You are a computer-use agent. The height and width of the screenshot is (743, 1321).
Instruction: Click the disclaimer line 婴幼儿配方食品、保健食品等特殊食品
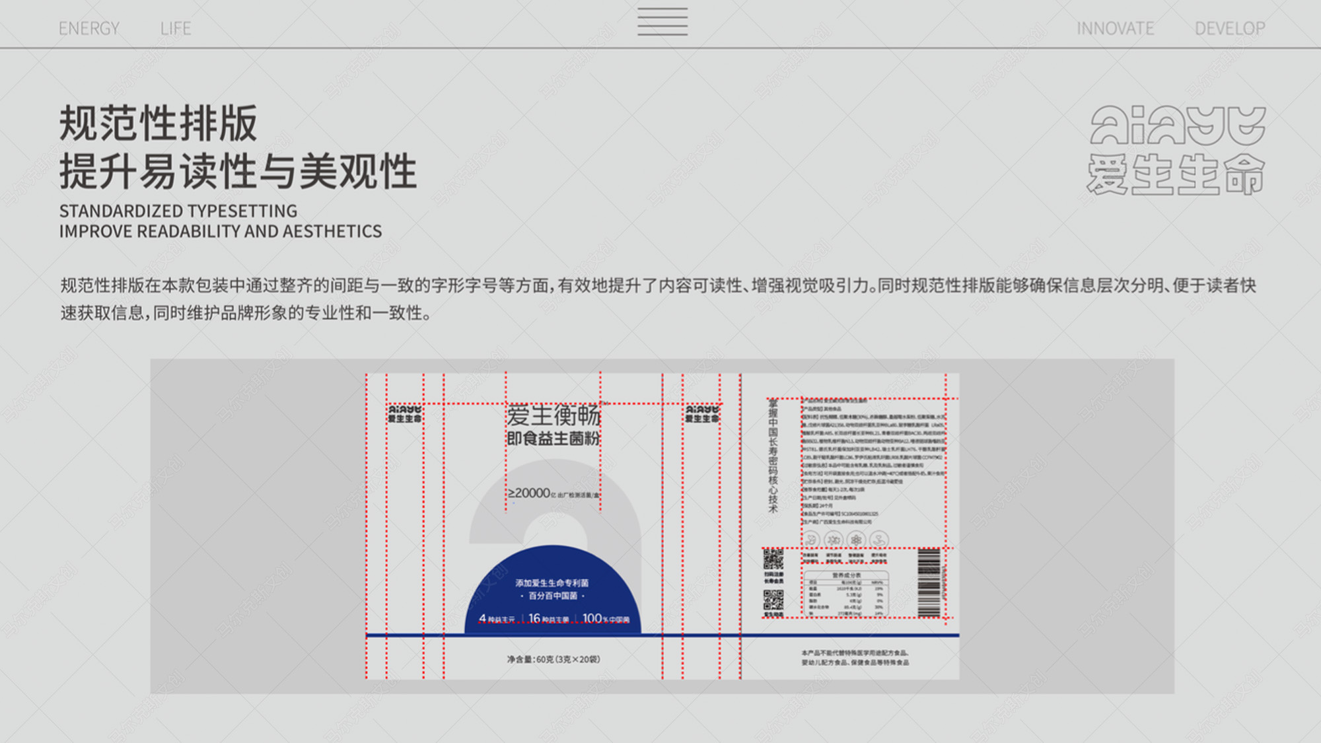(855, 662)
